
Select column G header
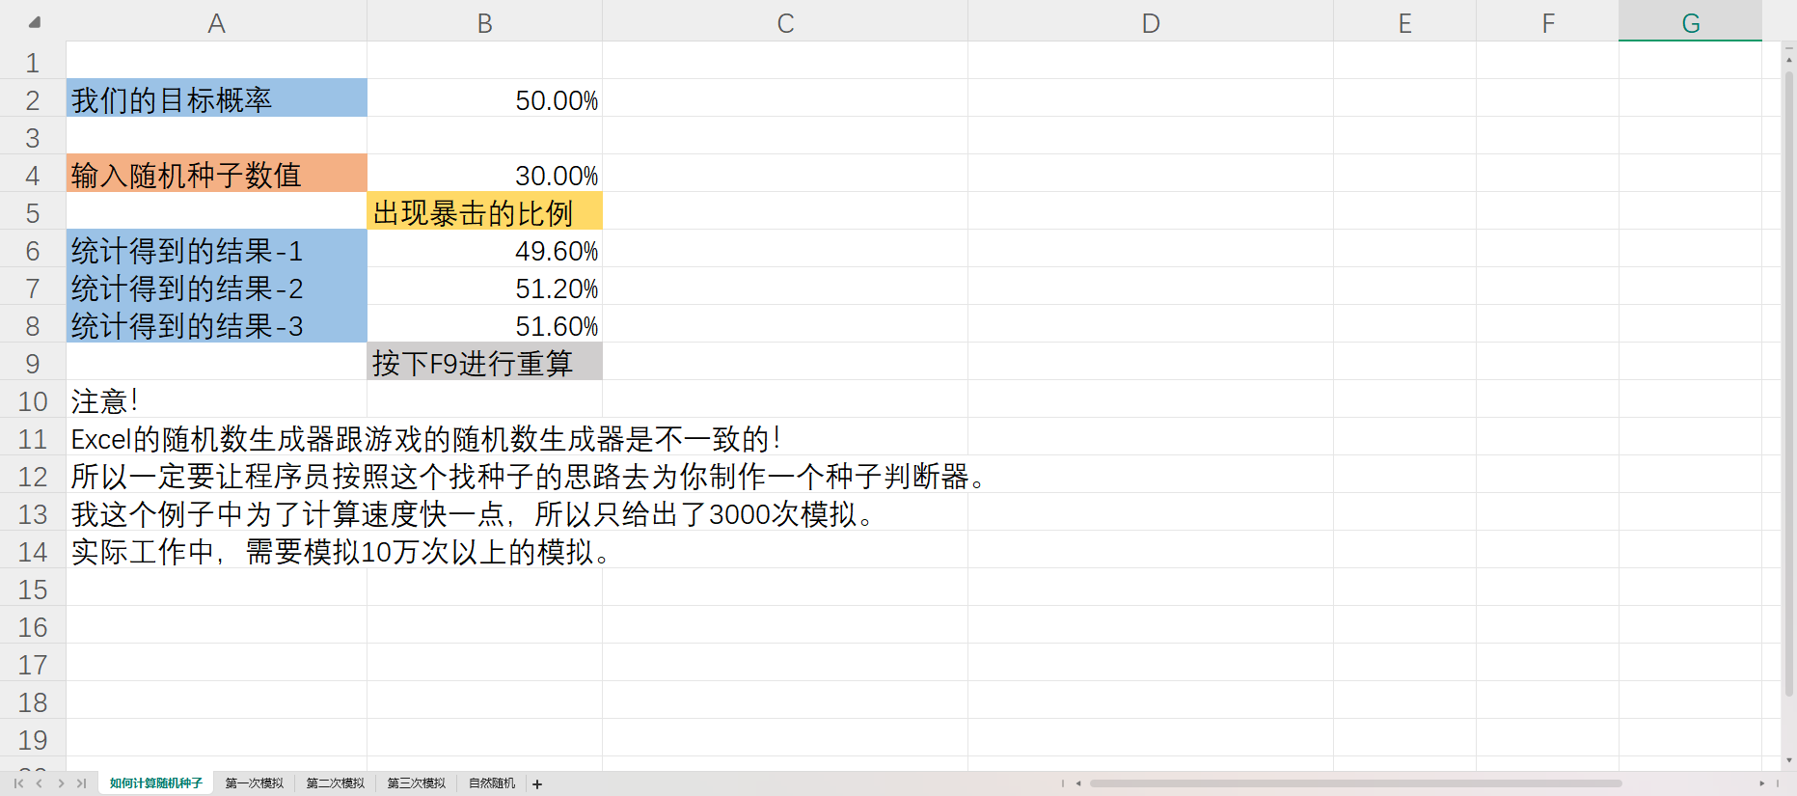click(1690, 23)
